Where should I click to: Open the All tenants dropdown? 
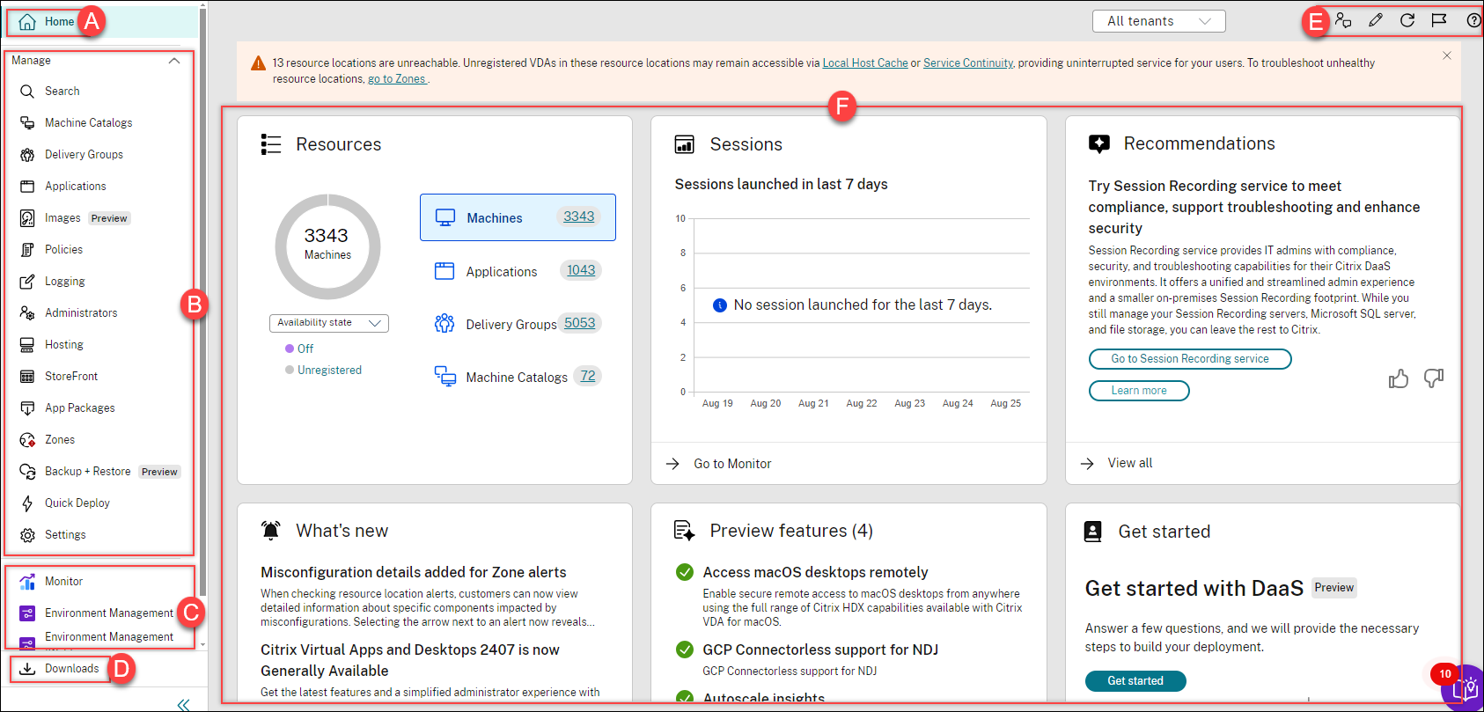pos(1158,21)
